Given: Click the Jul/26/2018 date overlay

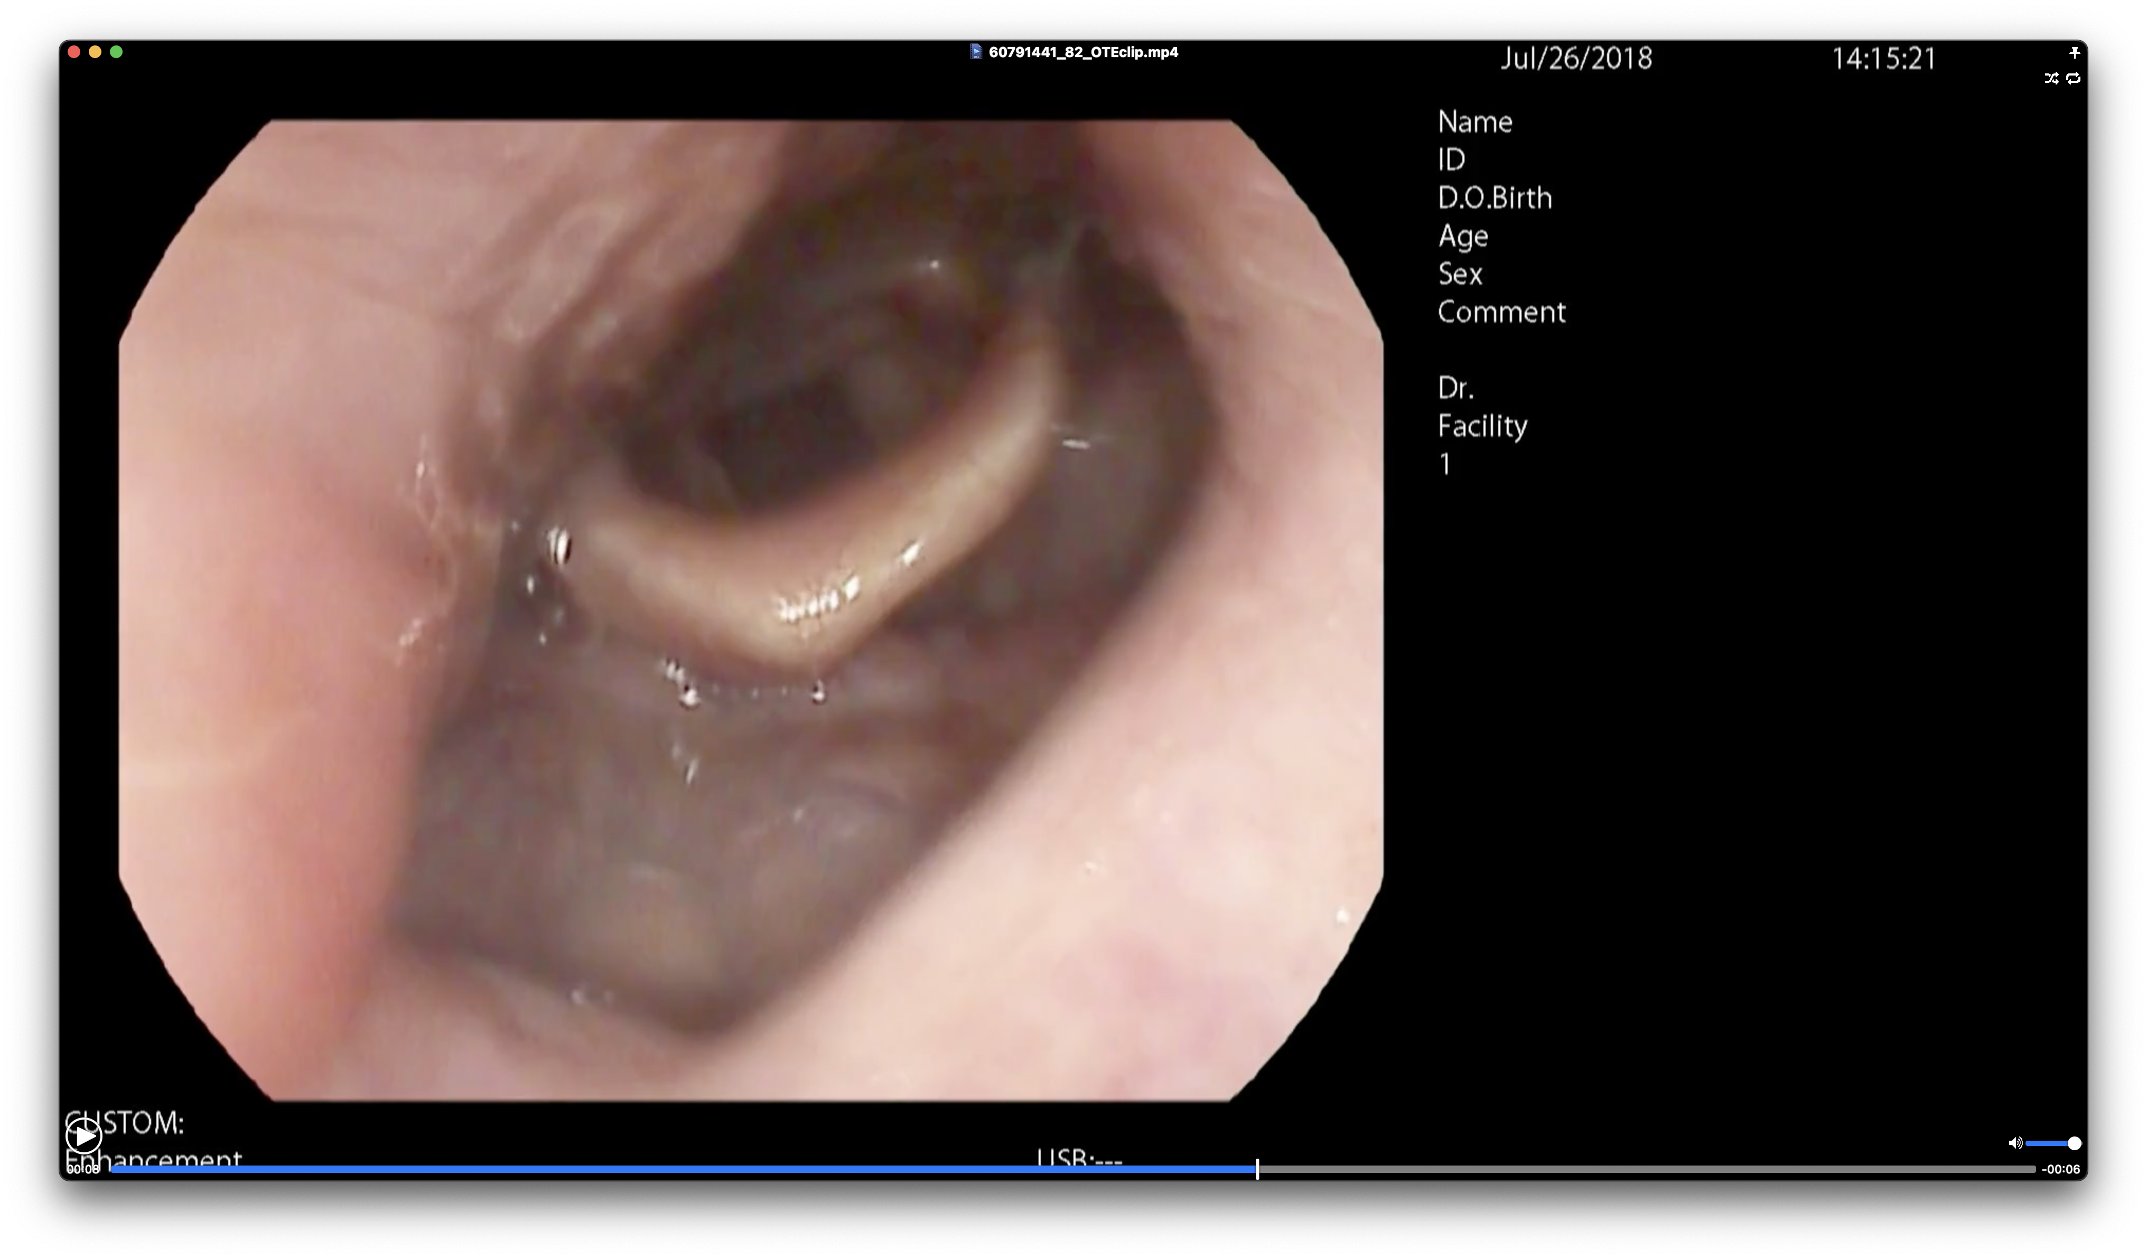Looking at the screenshot, I should click(x=1575, y=59).
